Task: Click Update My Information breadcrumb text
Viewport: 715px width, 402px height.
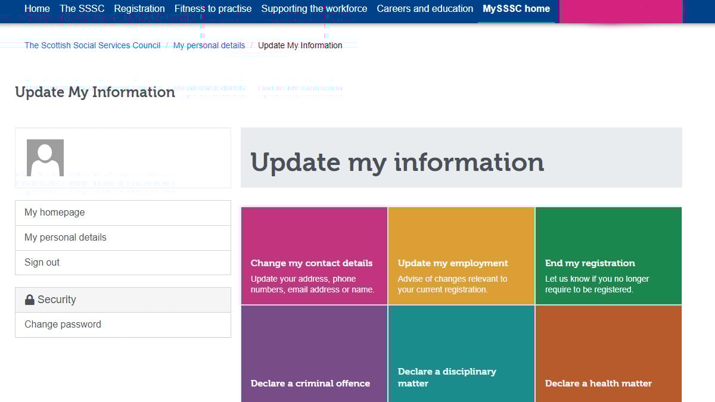Action: (x=300, y=45)
